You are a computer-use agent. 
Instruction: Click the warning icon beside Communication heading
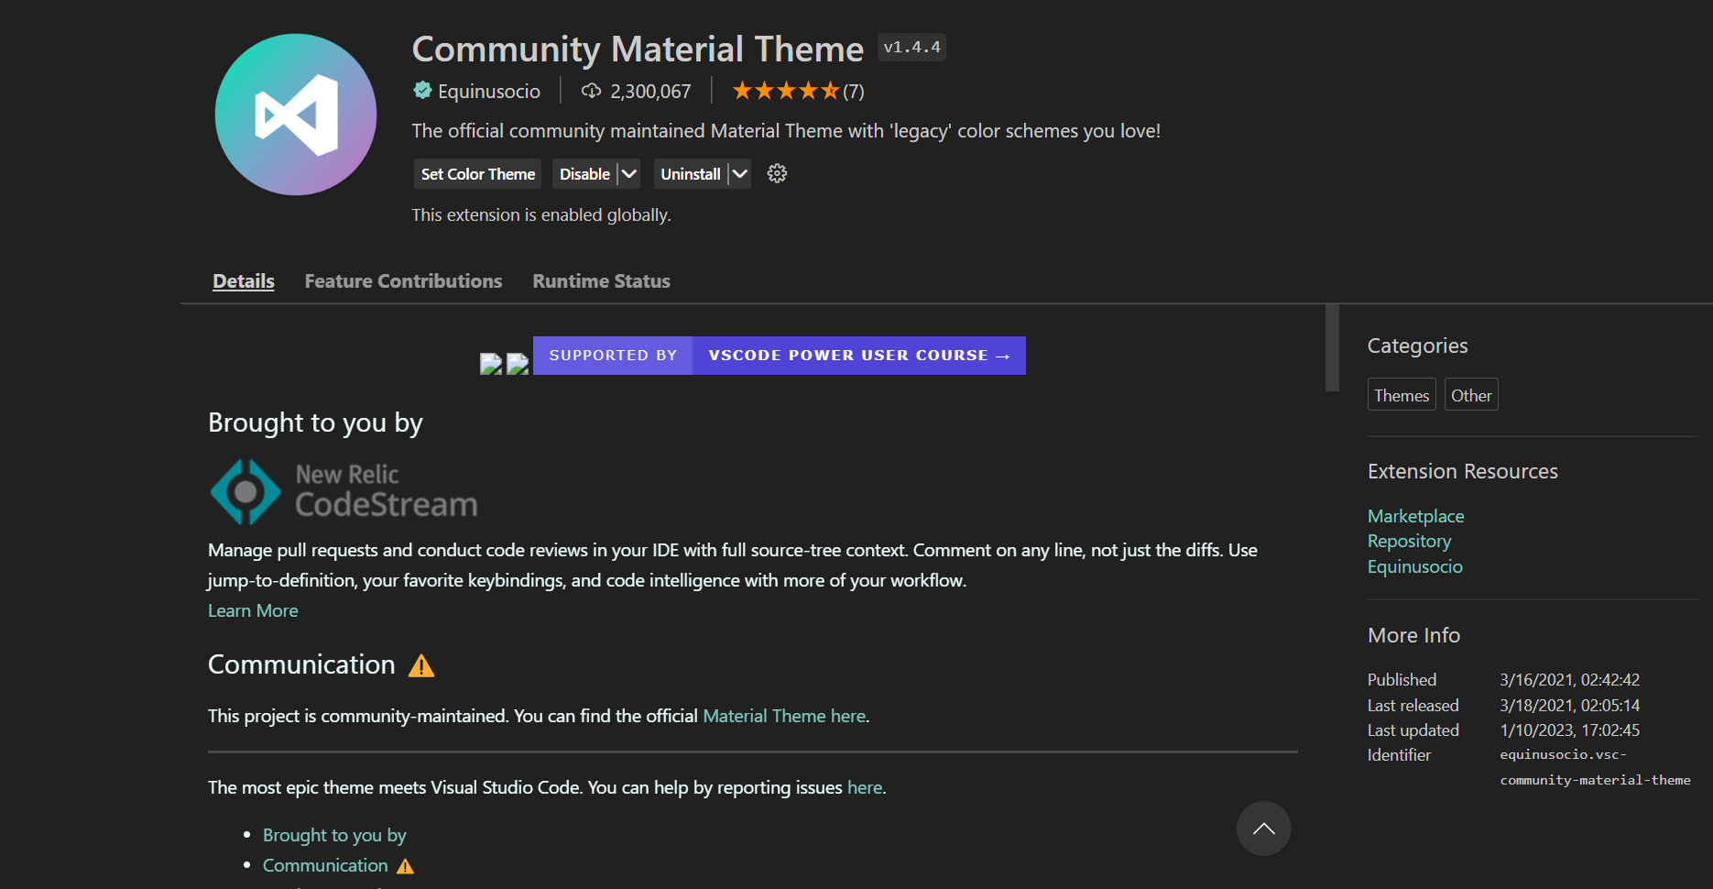(x=421, y=665)
